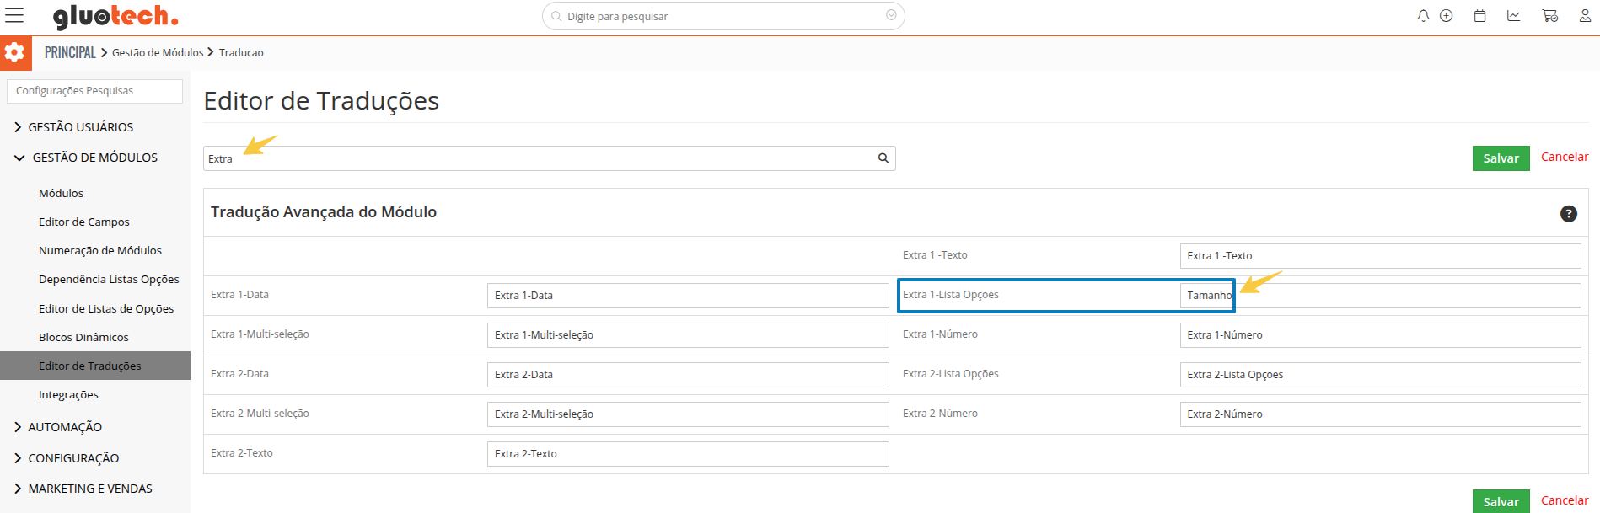
Task: Open the calendar icon in header
Action: (1479, 16)
